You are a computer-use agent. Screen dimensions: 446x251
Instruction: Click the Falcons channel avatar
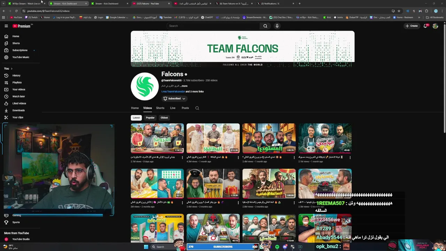[x=145, y=86]
